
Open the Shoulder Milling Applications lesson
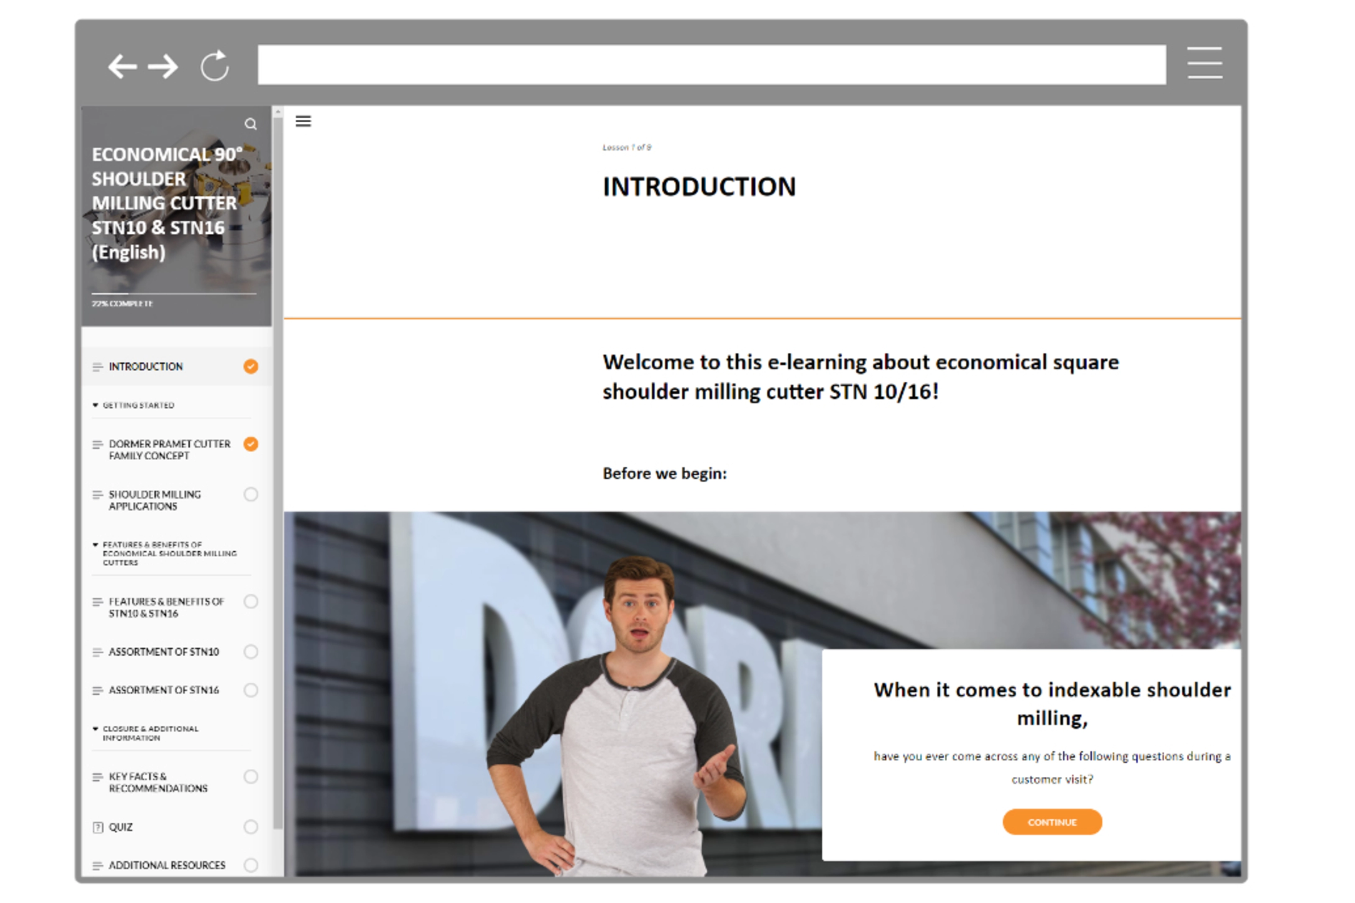coord(155,500)
